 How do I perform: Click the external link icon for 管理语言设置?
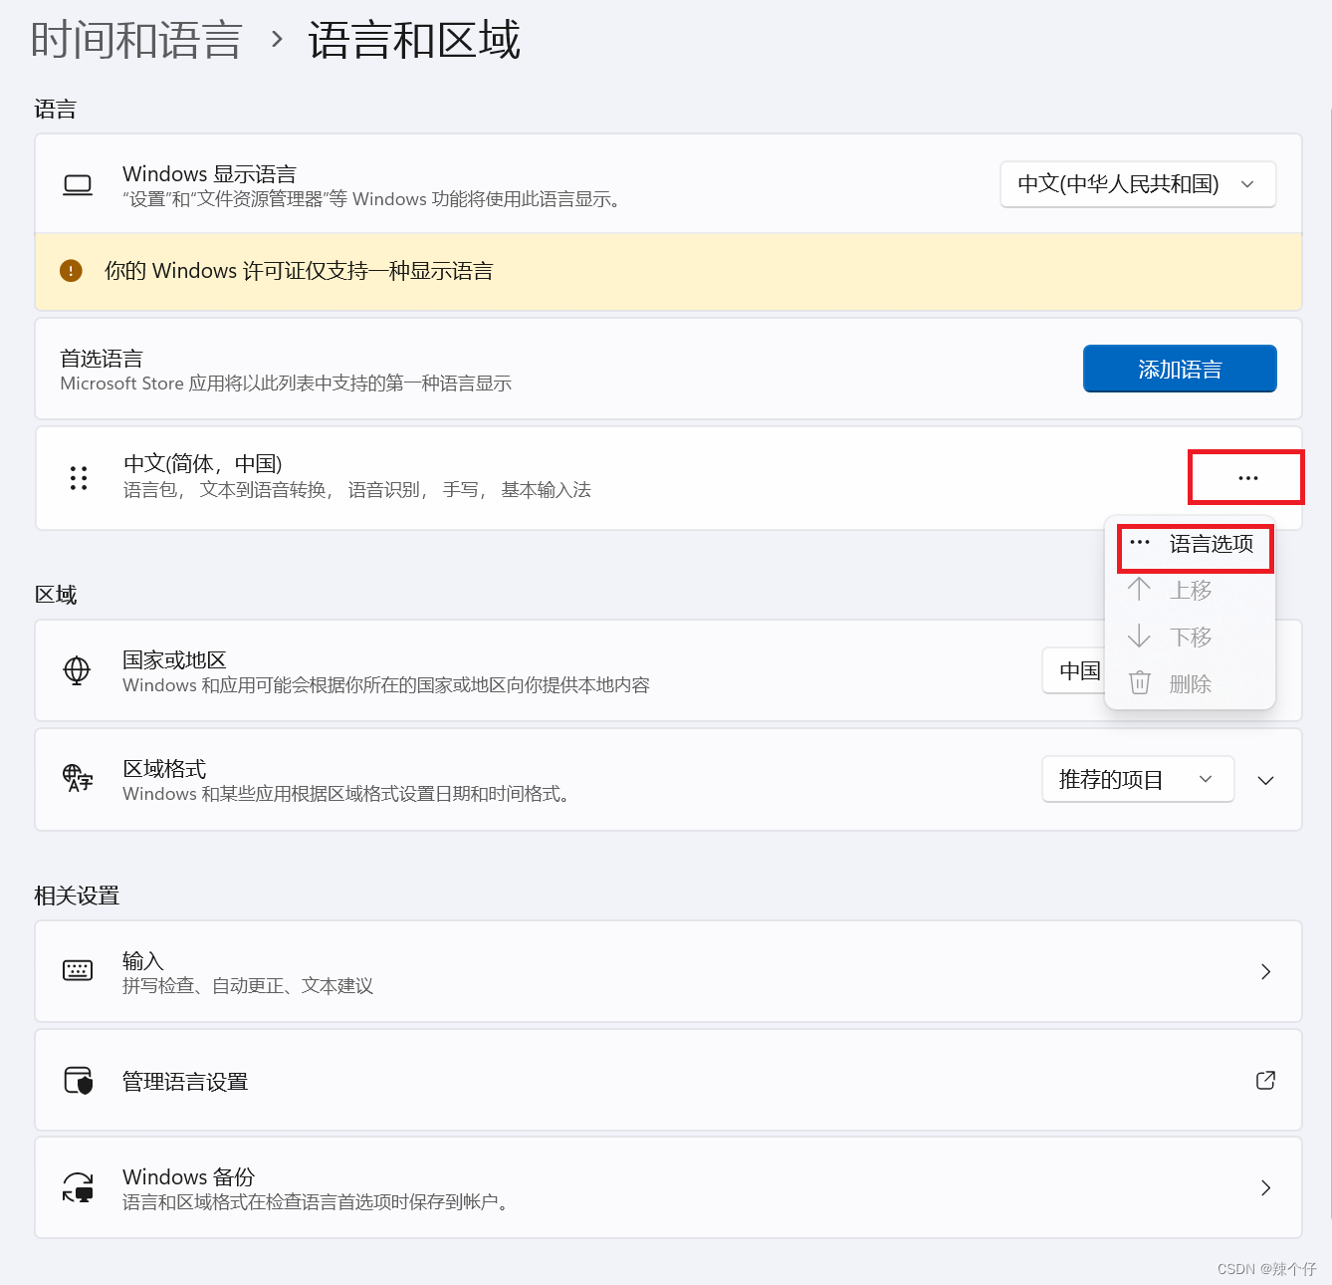tap(1265, 1080)
